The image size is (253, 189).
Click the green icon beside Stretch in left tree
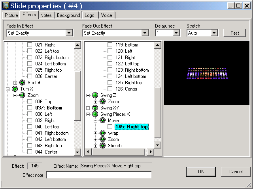coord(22,83)
